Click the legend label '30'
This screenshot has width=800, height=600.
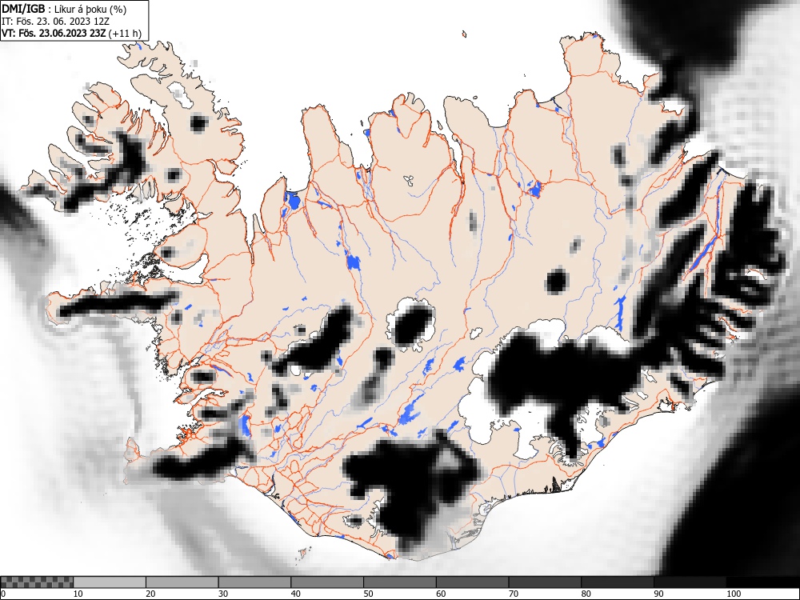223,594
